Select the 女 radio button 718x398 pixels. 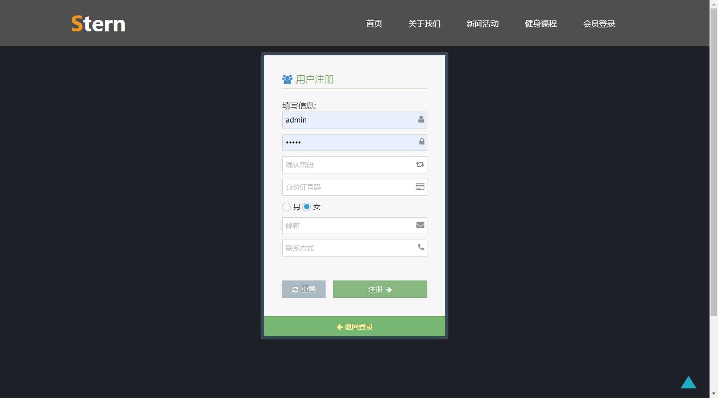[307, 207]
